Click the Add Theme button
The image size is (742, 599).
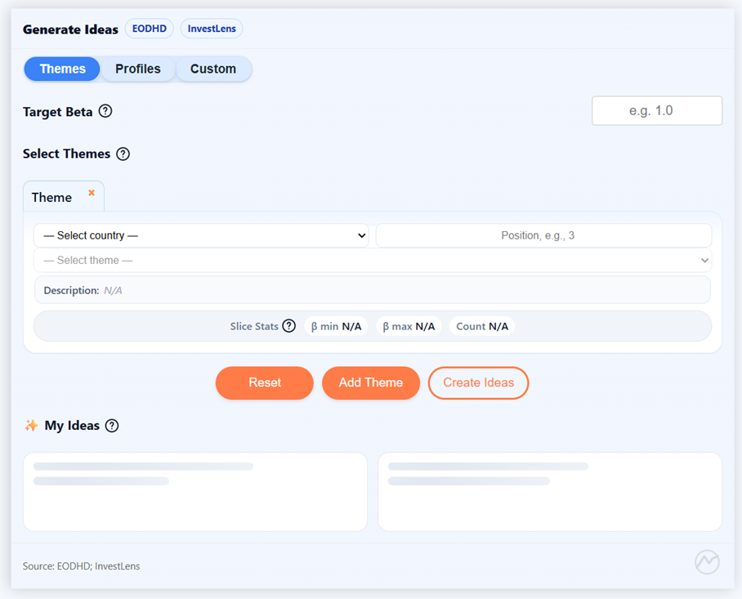(x=370, y=382)
